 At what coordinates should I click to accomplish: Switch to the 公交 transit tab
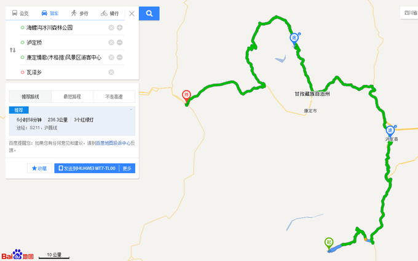[x=20, y=13]
